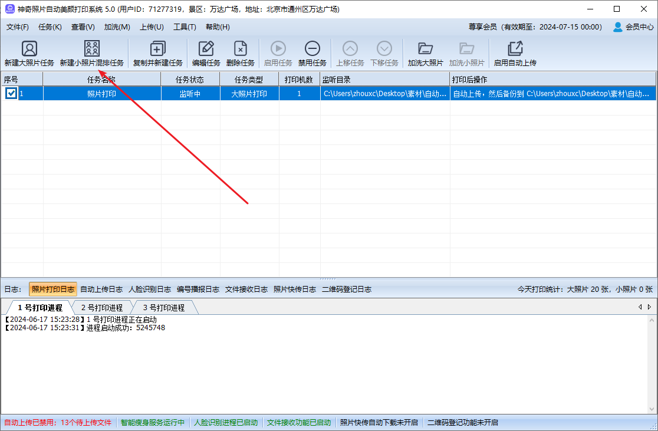Click the 新建大照片任务 toolbar icon

coord(29,49)
